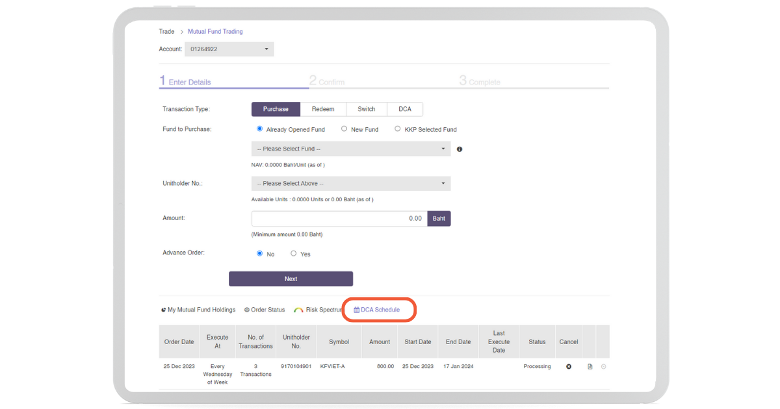This screenshot has height=409, width=780.
Task: Click the clock history icon in the DCA row
Action: pyautogui.click(x=603, y=367)
